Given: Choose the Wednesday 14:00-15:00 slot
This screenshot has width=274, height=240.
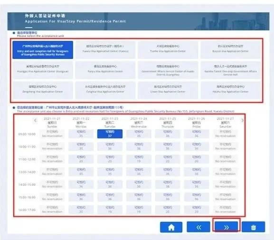Looking at the screenshot, I should click(x=139, y=185).
